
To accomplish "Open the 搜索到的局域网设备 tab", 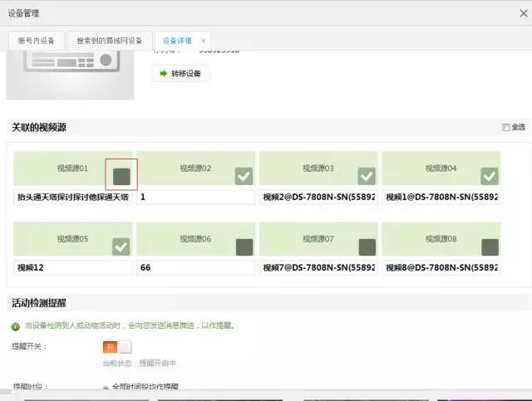I will point(109,40).
